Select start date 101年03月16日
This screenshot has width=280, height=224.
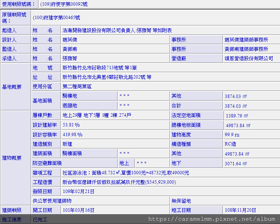78,210
